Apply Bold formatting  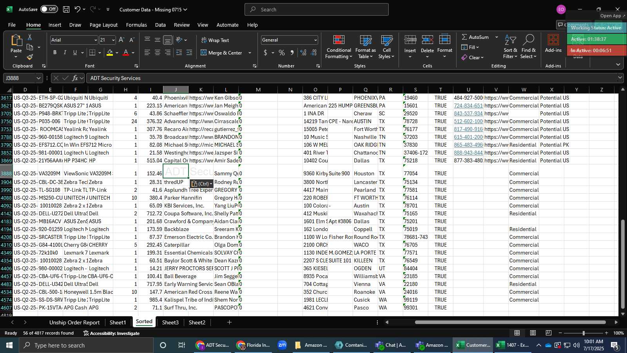click(55, 53)
